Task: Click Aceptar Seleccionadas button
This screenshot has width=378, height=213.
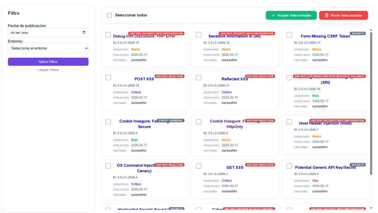Action: [x=291, y=15]
